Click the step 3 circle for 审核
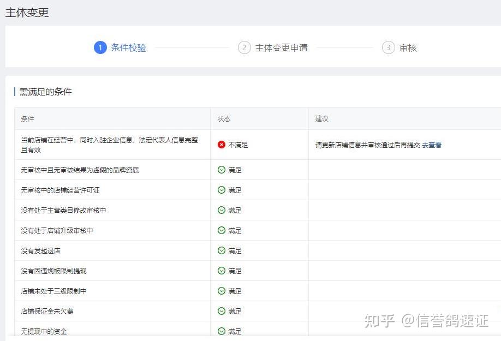501x341 pixels. pyautogui.click(x=389, y=47)
